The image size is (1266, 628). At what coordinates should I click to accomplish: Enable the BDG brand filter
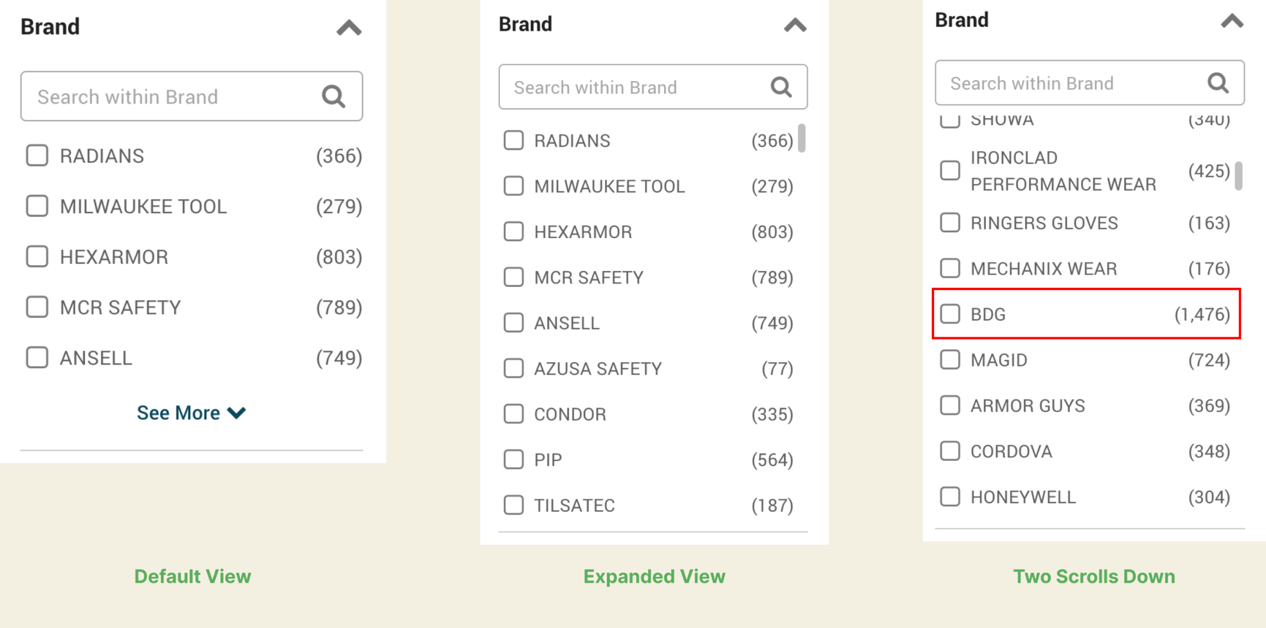click(x=949, y=313)
